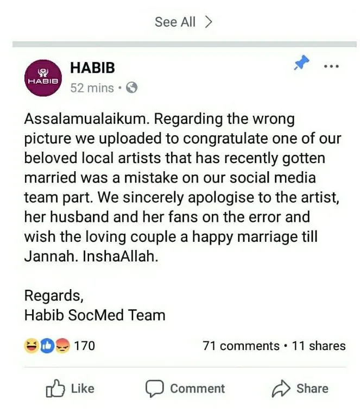View the 11 shares list
The image size is (360, 412).
click(x=319, y=346)
